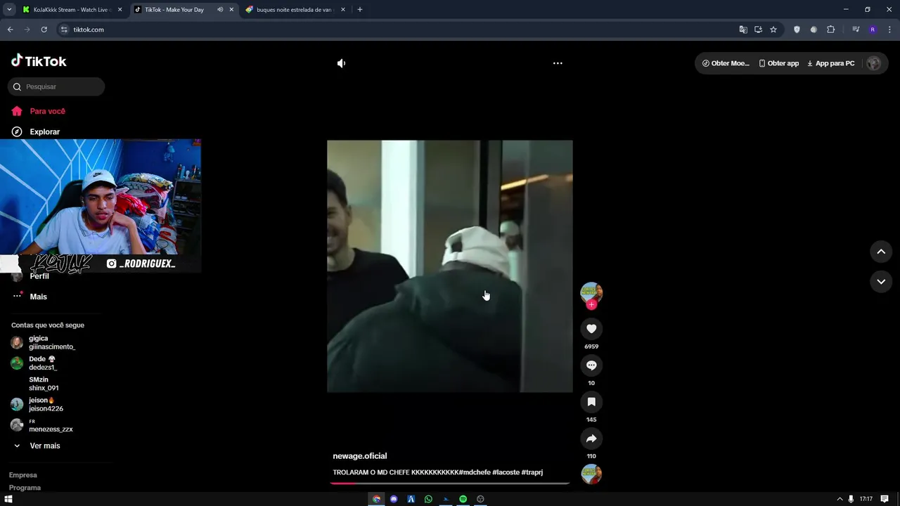This screenshot has height=506, width=900.
Task: Click the #mdchefe hashtag
Action: [475, 472]
